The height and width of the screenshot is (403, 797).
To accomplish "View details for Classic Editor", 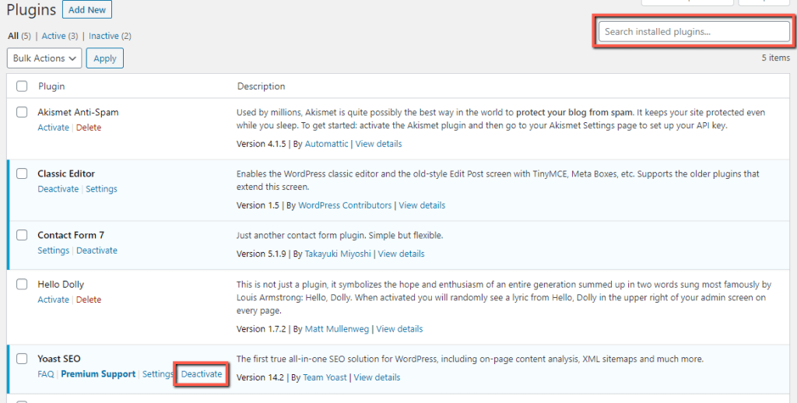I will pos(422,205).
